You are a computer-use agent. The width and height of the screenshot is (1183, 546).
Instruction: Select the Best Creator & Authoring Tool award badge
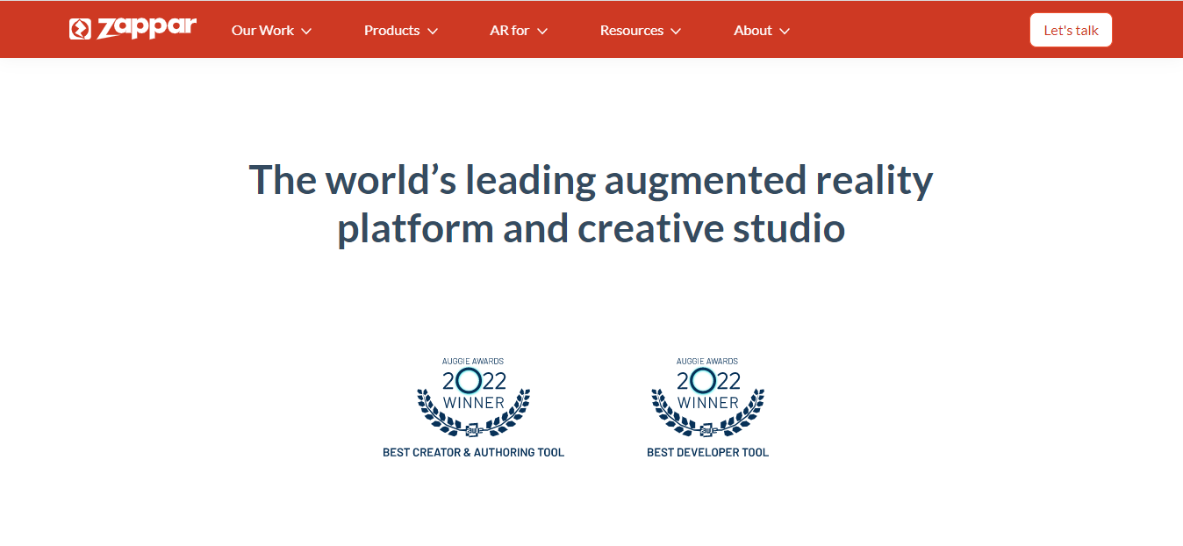point(474,407)
